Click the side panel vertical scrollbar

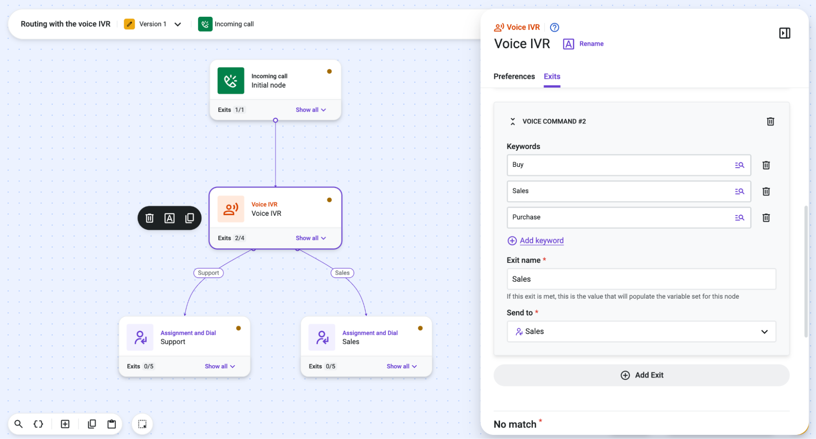tap(806, 271)
